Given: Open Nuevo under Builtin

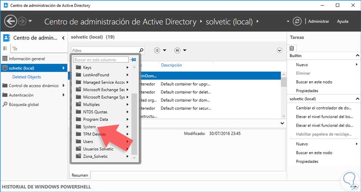Looking at the screenshot, I should tap(302, 65).
